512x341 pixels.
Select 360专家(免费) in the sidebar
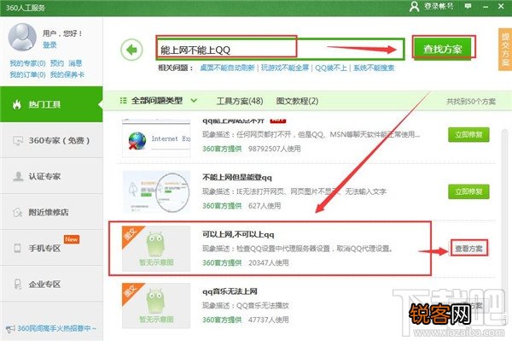point(51,140)
